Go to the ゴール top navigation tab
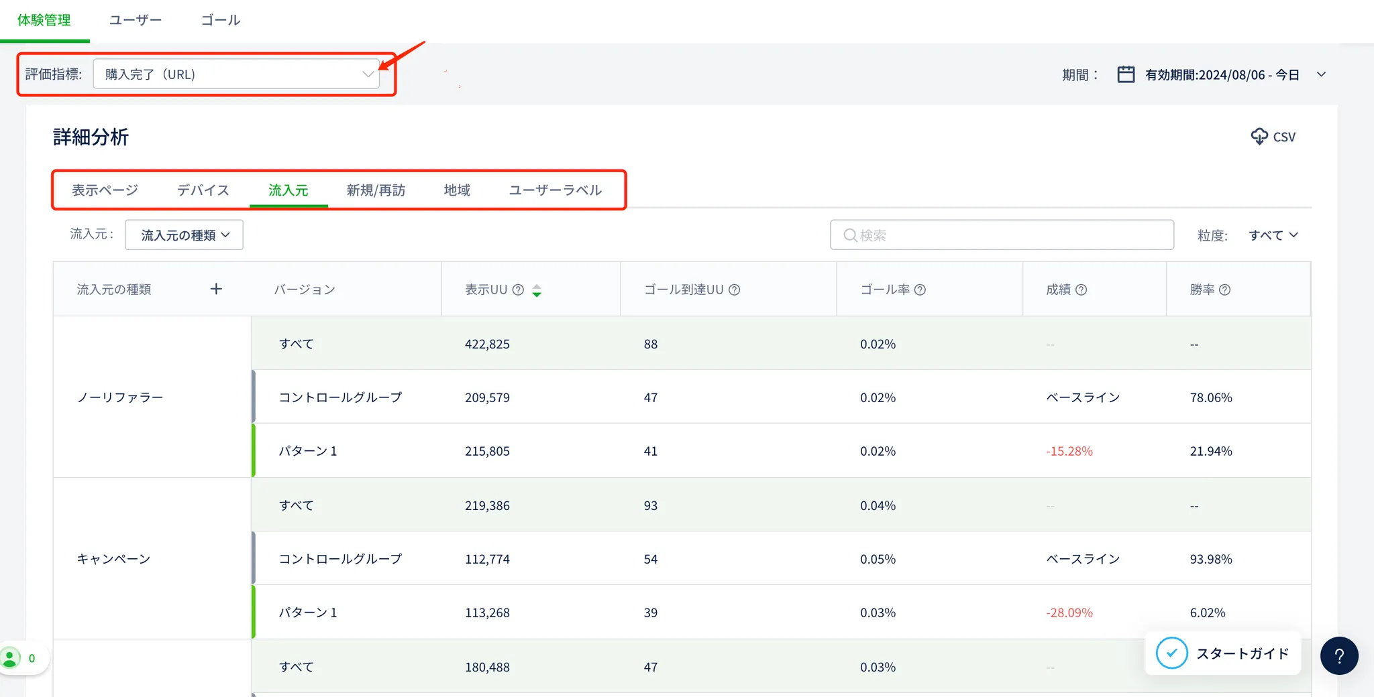Image resolution: width=1374 pixels, height=697 pixels. (x=220, y=20)
